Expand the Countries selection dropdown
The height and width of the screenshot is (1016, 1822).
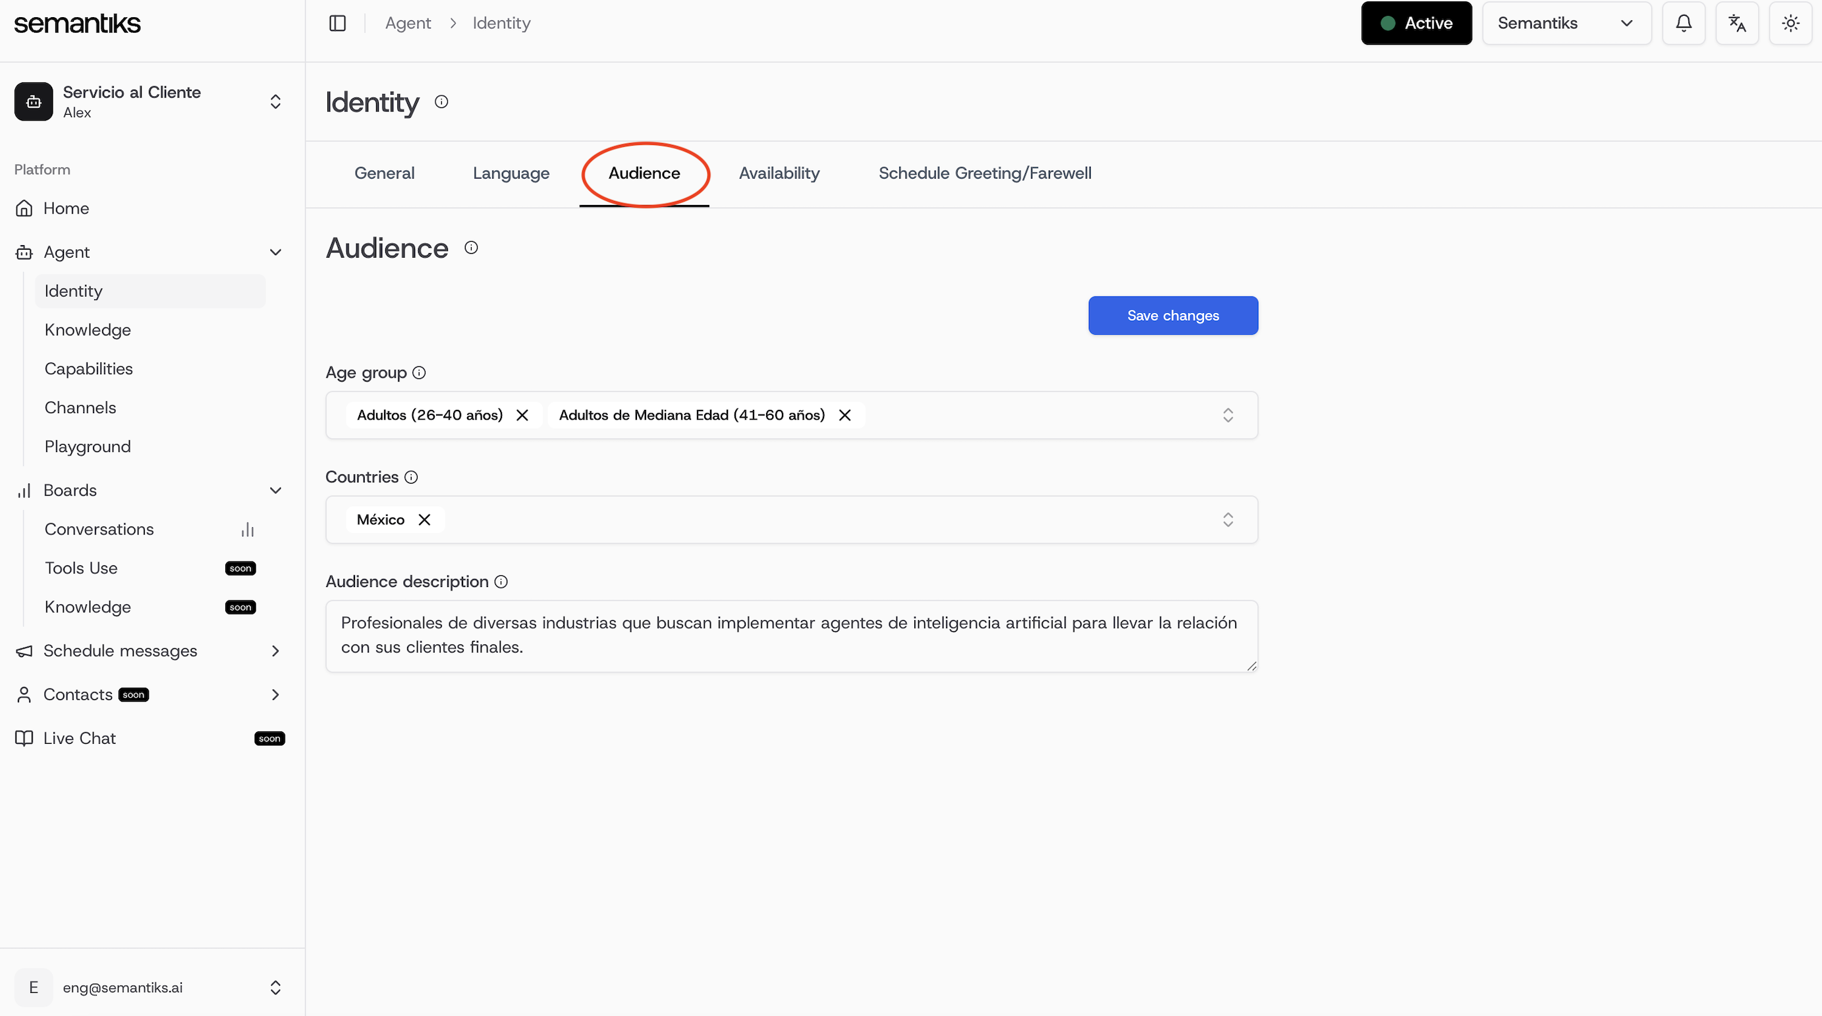[1228, 519]
